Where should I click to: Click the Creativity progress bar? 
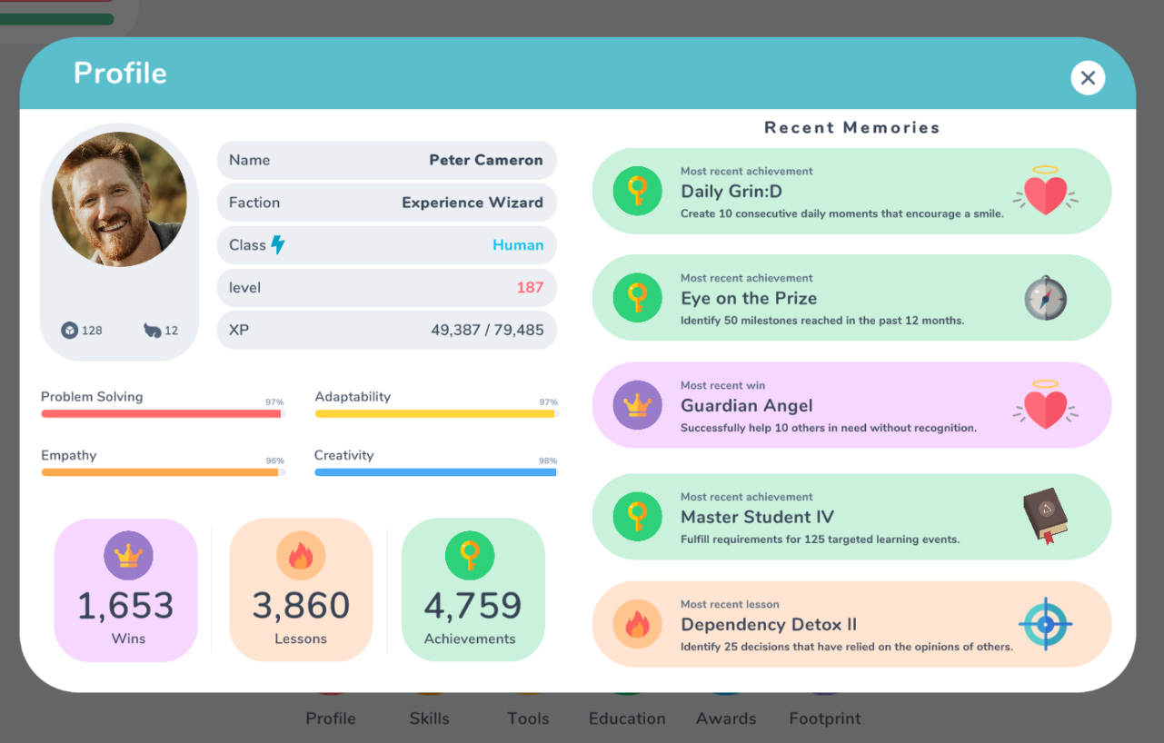point(434,471)
